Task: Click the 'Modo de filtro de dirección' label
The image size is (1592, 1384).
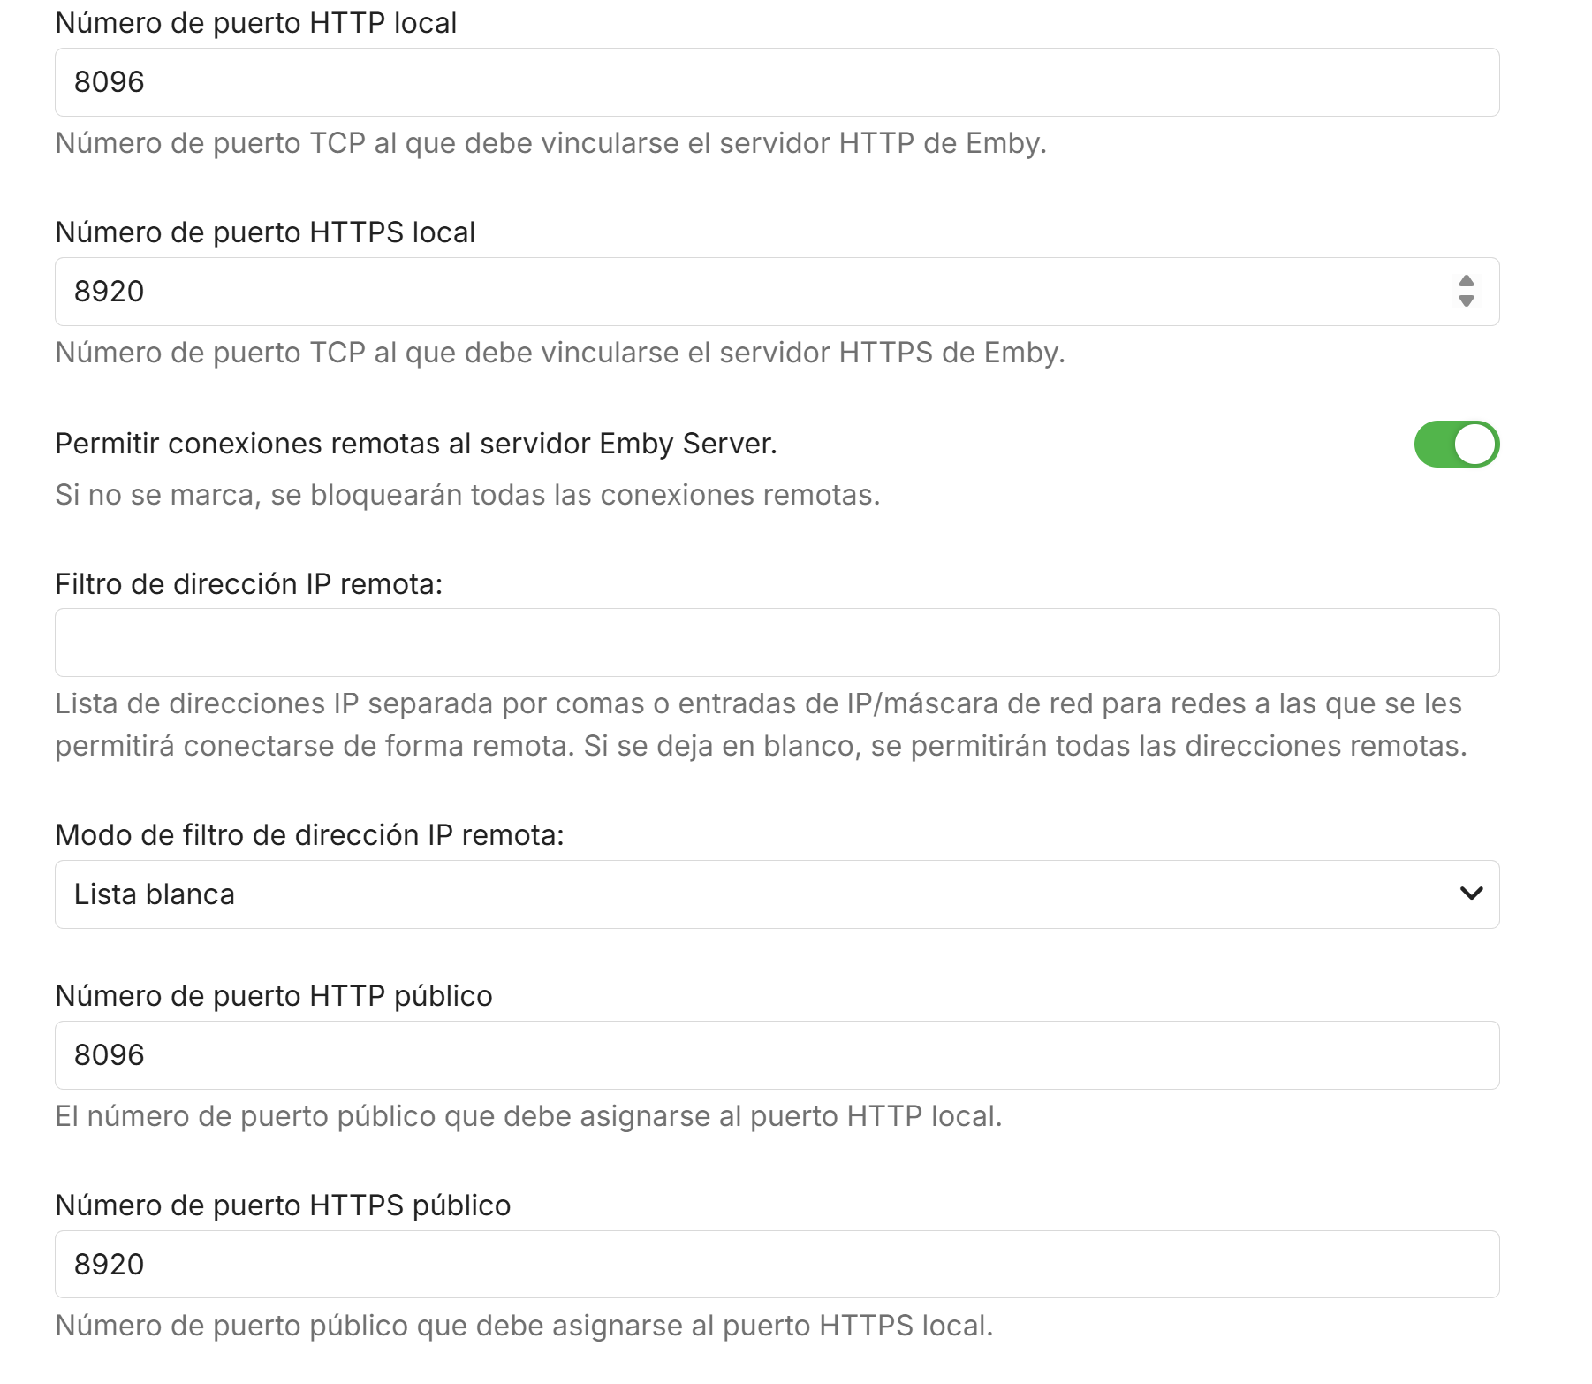Action: [309, 835]
